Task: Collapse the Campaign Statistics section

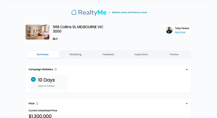Action: (x=187, y=69)
